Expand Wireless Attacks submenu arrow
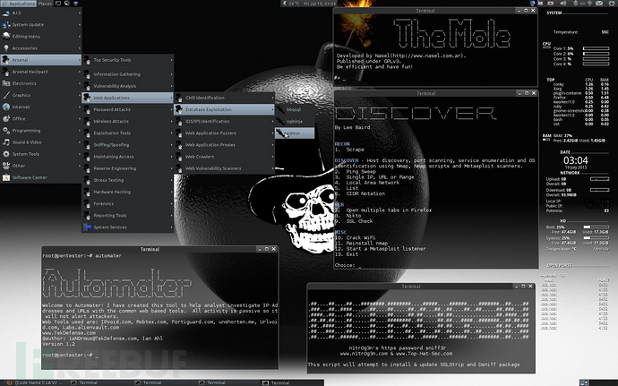 171,122
